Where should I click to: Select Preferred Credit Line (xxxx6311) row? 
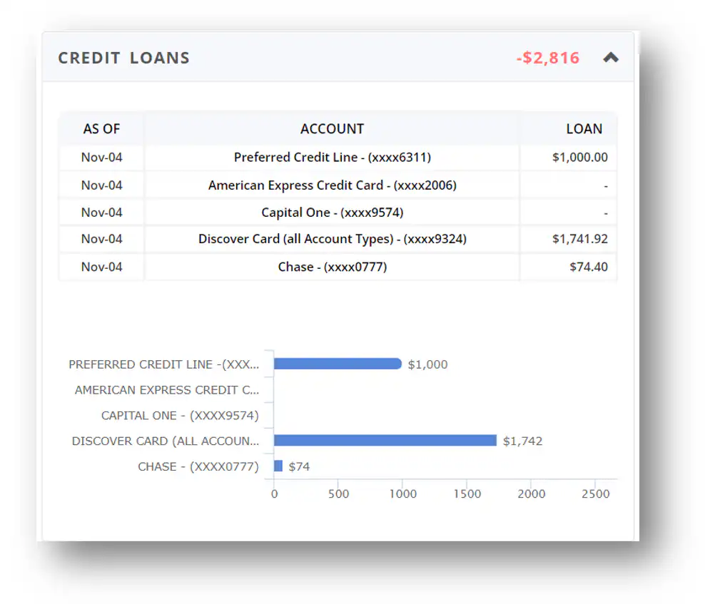click(332, 158)
